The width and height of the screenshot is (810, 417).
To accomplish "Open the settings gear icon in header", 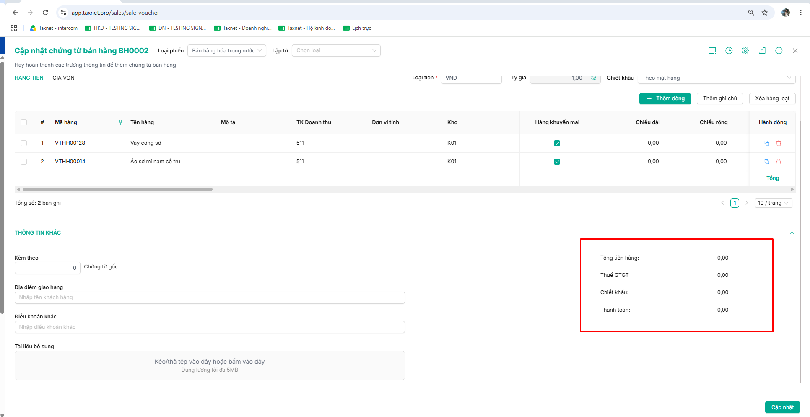I will [x=745, y=51].
